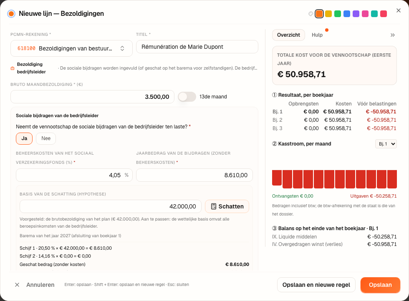The width and height of the screenshot is (409, 301).
Task: Open the PCMN-rekening 618100 dropdown
Action: pos(71,48)
